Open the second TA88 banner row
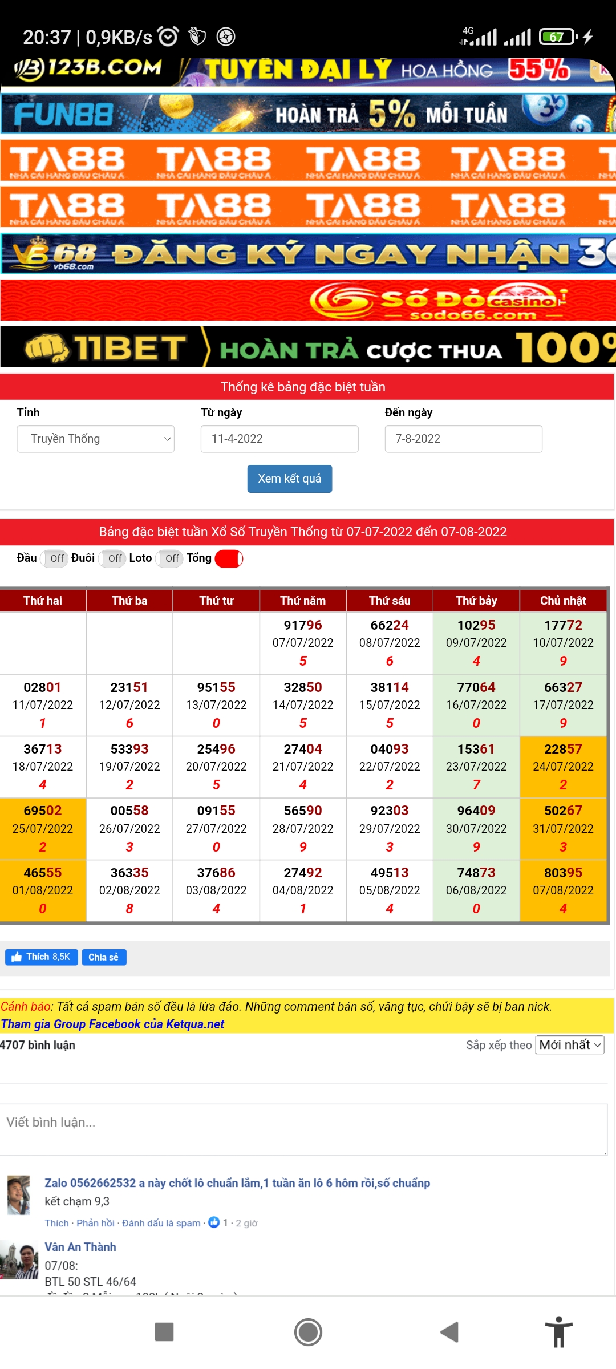The height and width of the screenshot is (1369, 616). [x=308, y=206]
